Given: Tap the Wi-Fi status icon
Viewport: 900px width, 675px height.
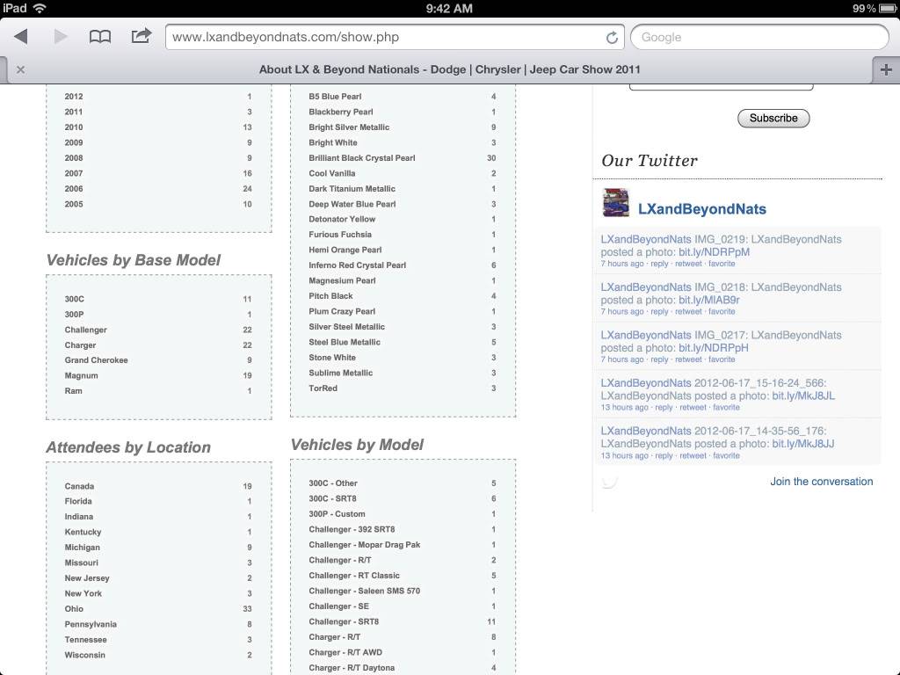Looking at the screenshot, I should [40, 8].
